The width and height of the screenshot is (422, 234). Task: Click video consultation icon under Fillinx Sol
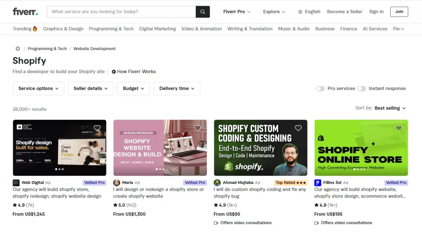point(316,223)
